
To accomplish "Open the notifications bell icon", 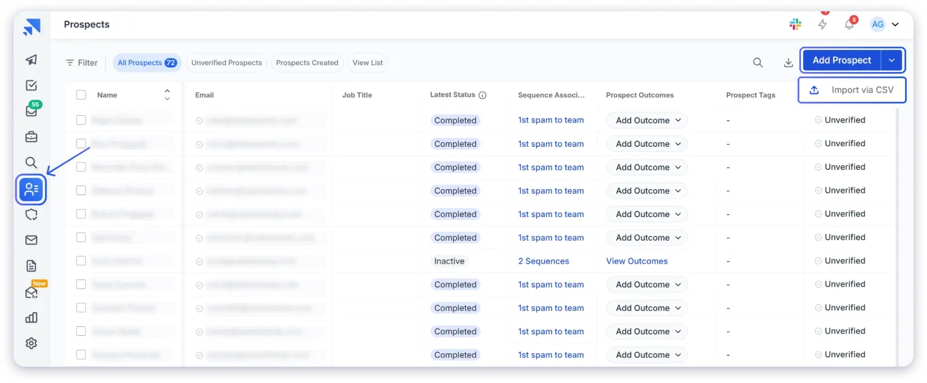I will pyautogui.click(x=849, y=24).
